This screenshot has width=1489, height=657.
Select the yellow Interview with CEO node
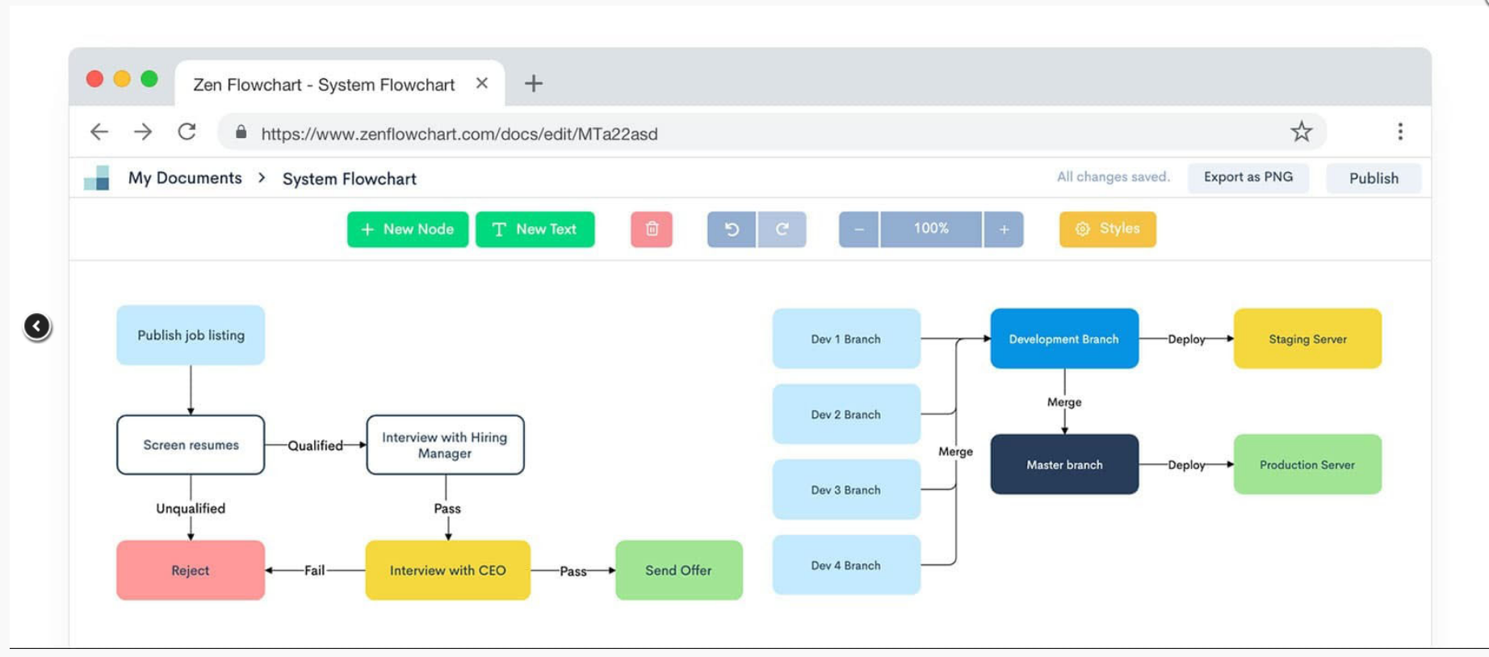447,571
